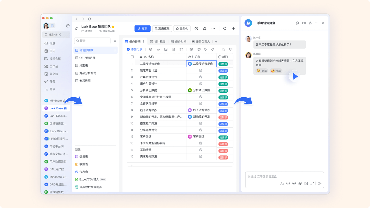Search chat history in the chat header
This screenshot has height=208, width=370.
[297, 23]
